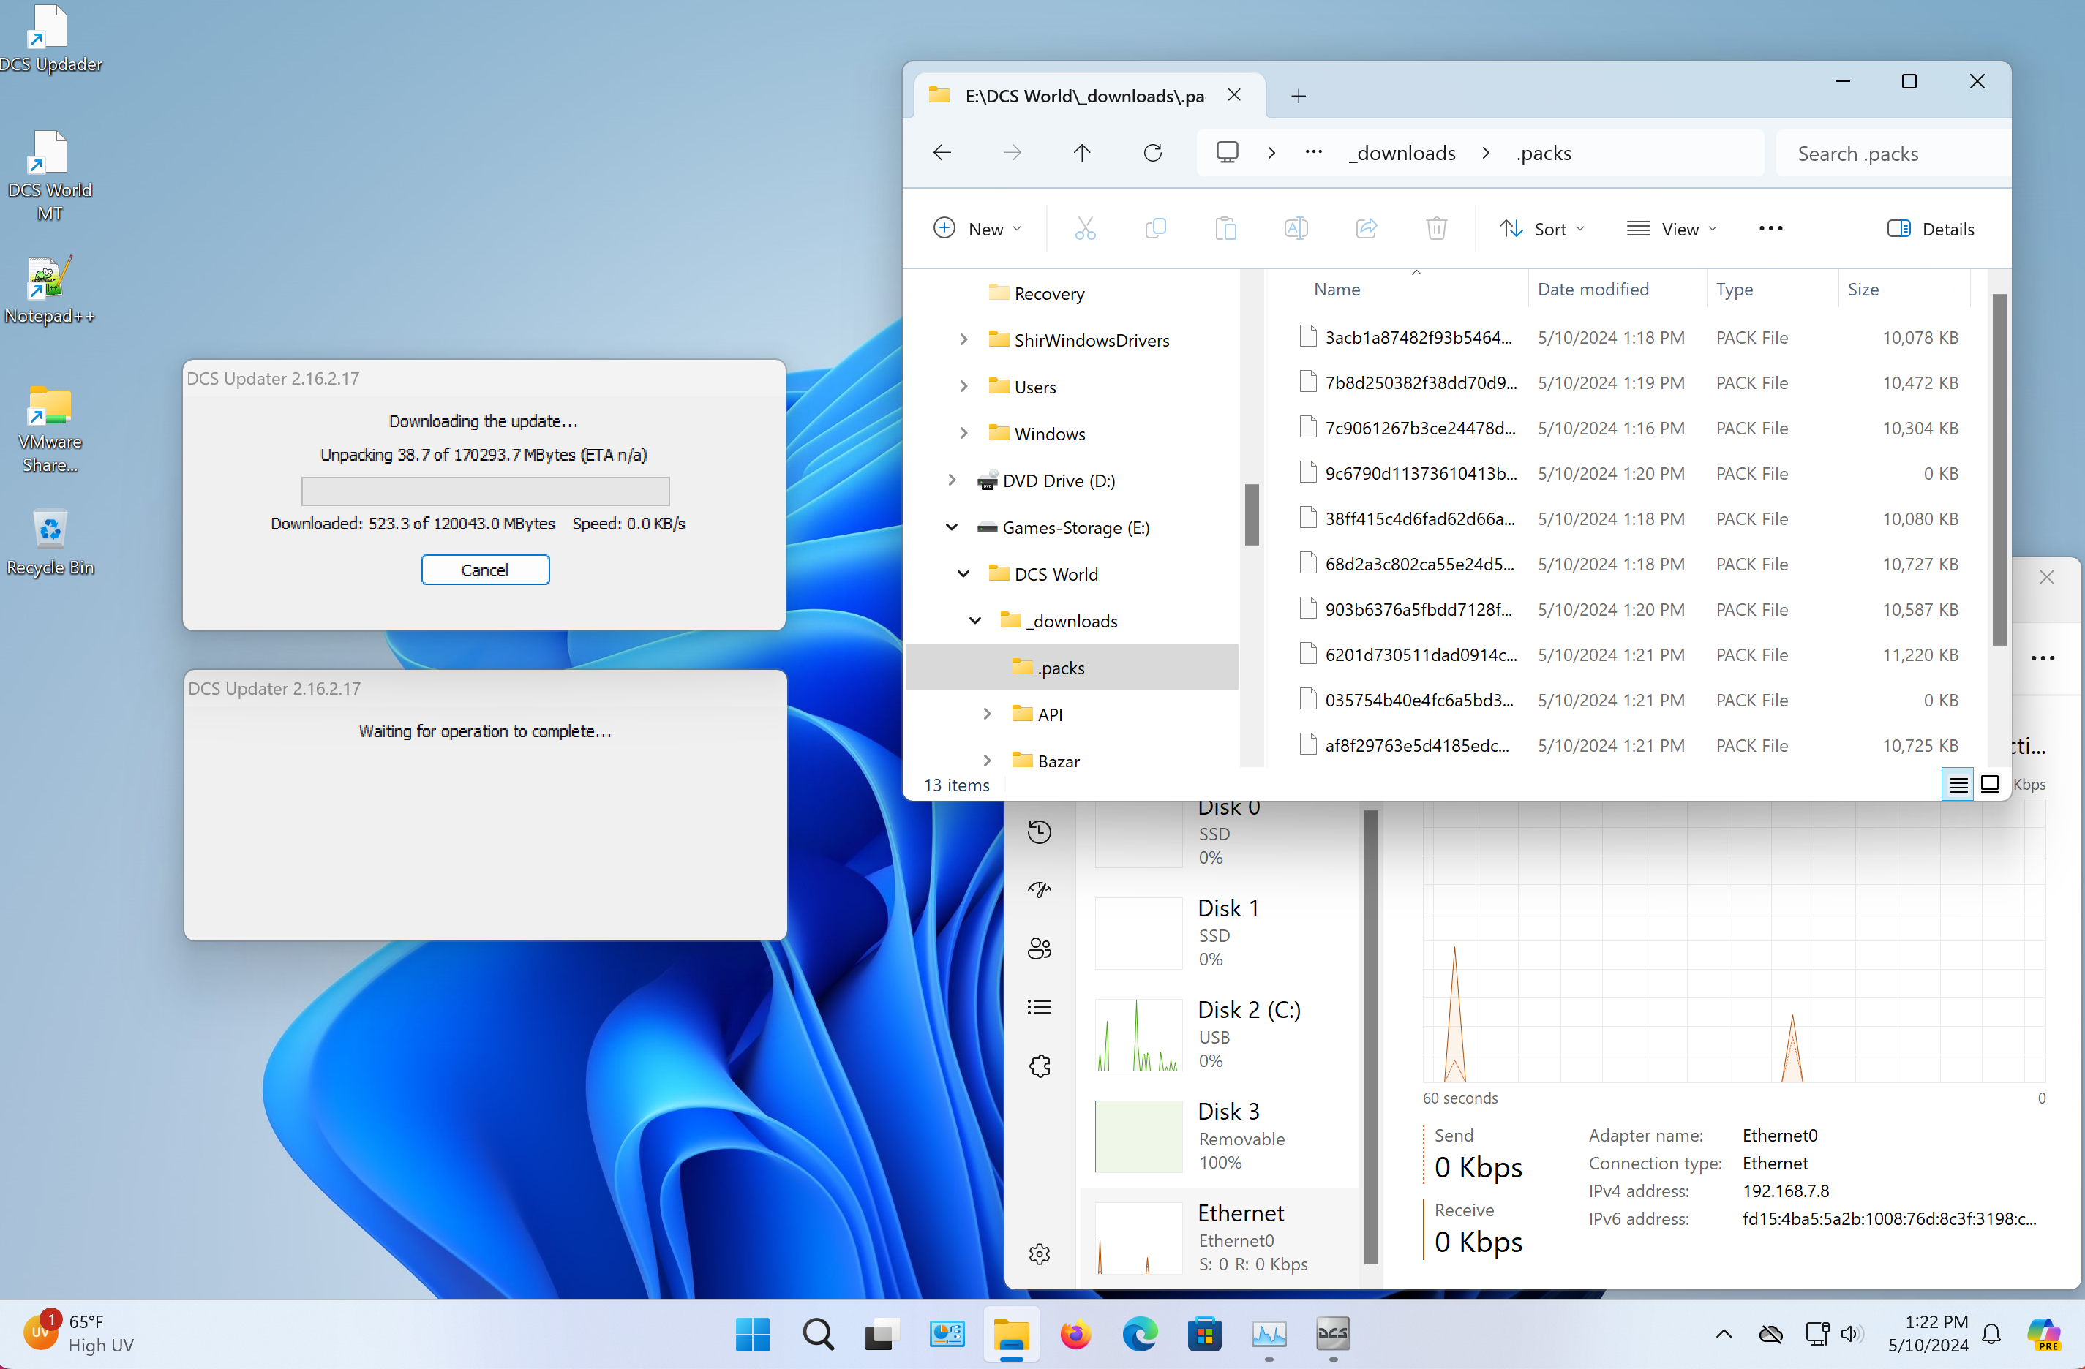This screenshot has height=1369, width=2085.
Task: Switch to large thumbnails view icon in status bar
Action: (1989, 784)
